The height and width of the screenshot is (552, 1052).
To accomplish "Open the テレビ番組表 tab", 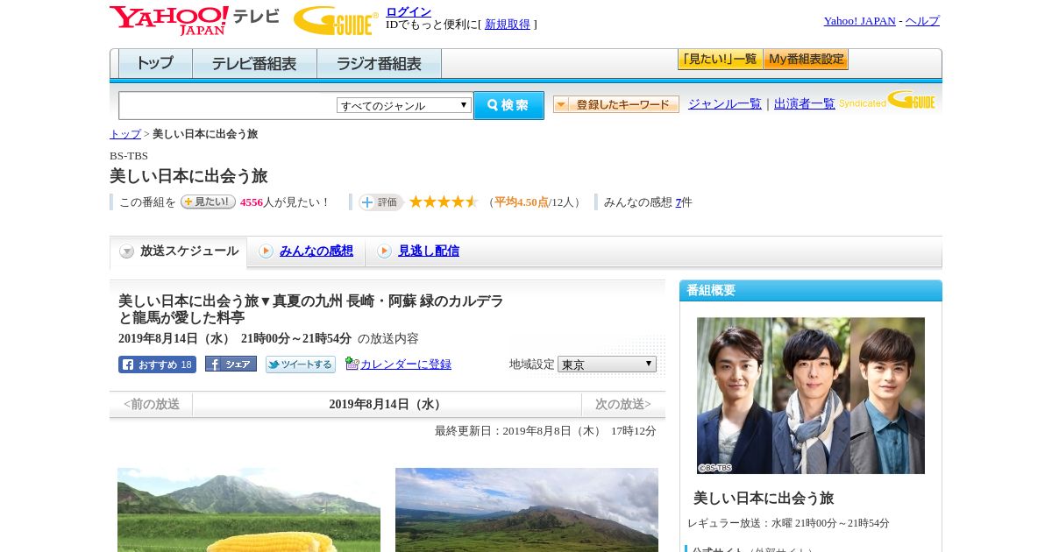I will tap(254, 64).
